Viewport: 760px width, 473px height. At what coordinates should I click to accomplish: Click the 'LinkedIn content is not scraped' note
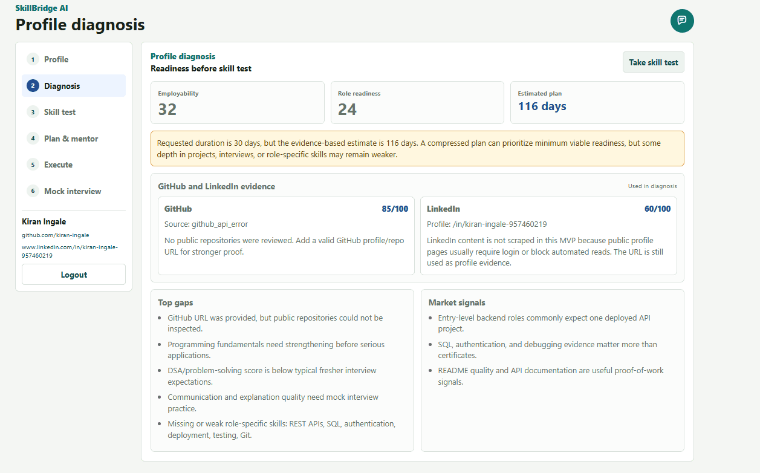[545, 252]
